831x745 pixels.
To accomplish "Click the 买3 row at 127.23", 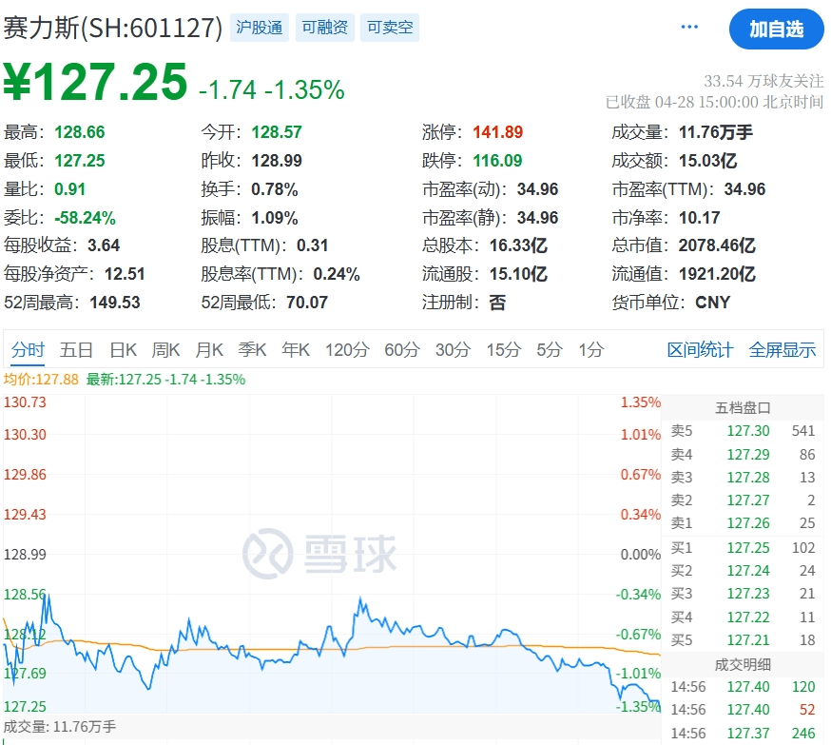I will (x=743, y=594).
